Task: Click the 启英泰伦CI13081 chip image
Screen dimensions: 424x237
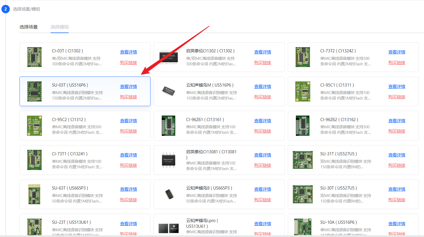Action: [168, 160]
